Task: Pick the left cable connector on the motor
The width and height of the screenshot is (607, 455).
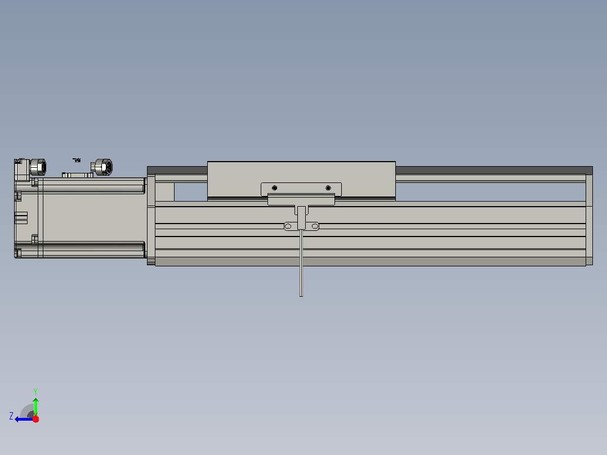Action: click(x=38, y=167)
